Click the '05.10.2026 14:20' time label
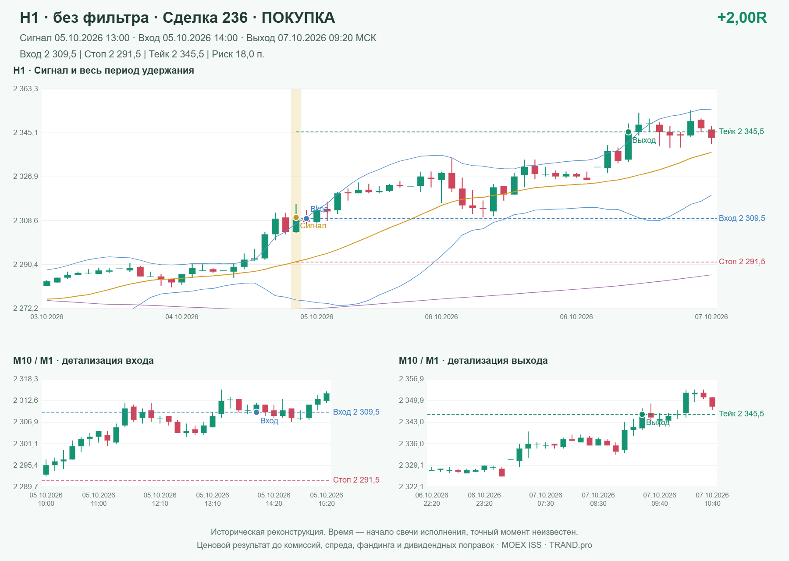 [x=274, y=499]
